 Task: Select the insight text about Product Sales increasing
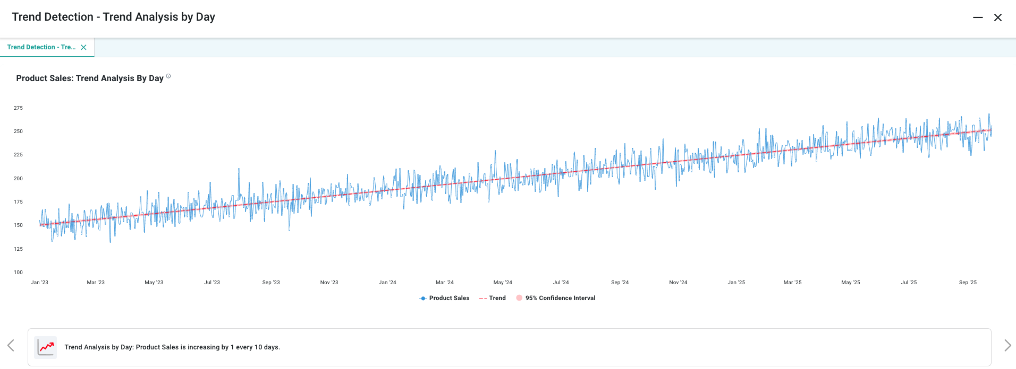coord(172,347)
